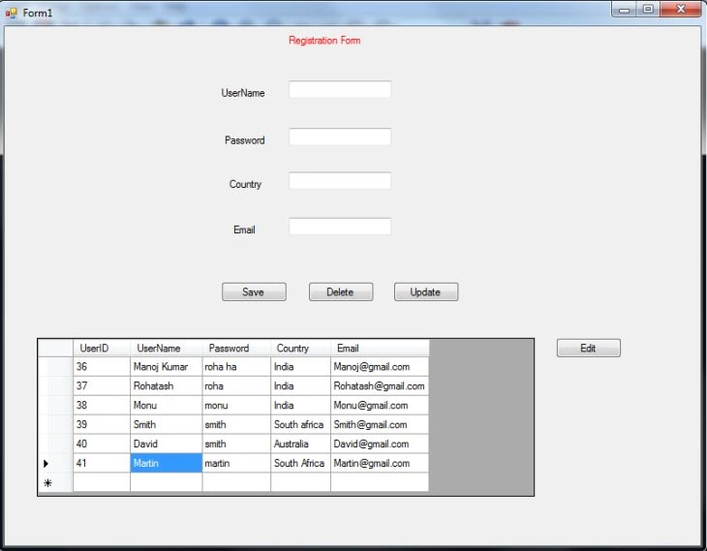
Task: Focus the Password text box
Action: [x=340, y=137]
